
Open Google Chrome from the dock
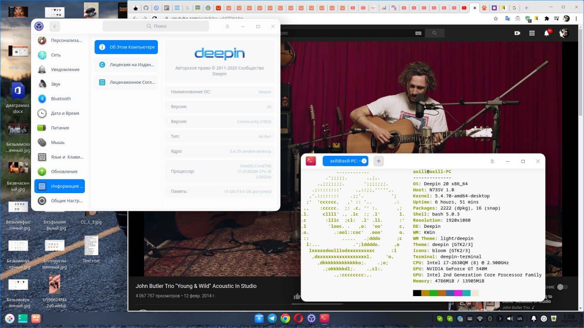(x=285, y=318)
